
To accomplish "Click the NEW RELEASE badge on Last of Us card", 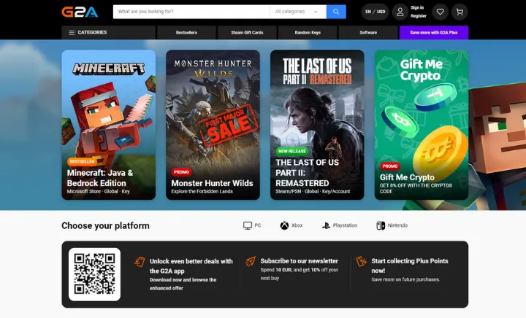I will 291,151.
